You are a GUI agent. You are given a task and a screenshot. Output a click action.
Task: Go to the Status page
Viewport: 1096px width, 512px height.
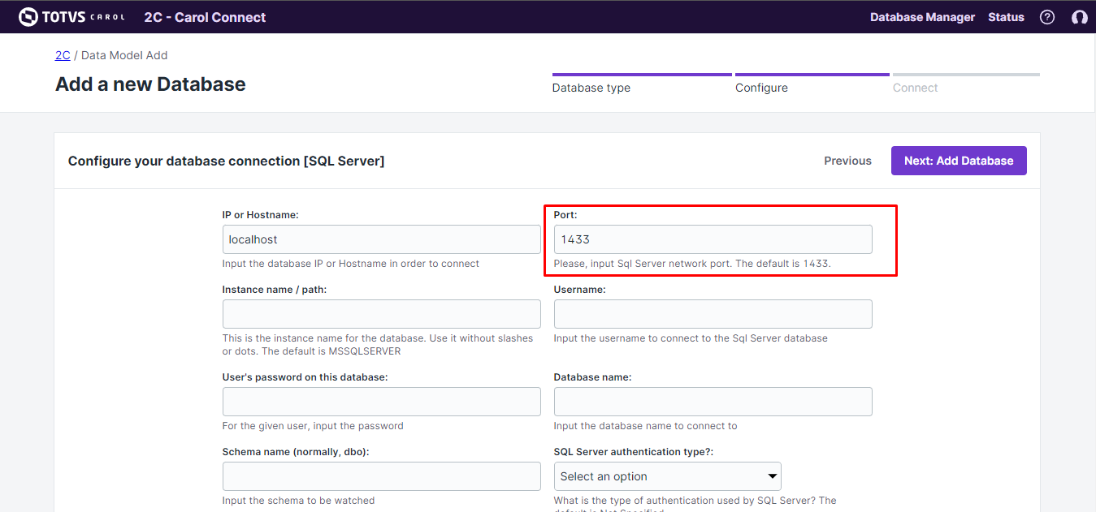[x=1006, y=17]
